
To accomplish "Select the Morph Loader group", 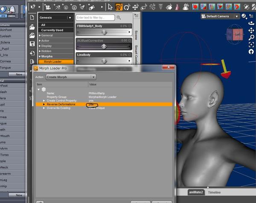I will [x=56, y=62].
